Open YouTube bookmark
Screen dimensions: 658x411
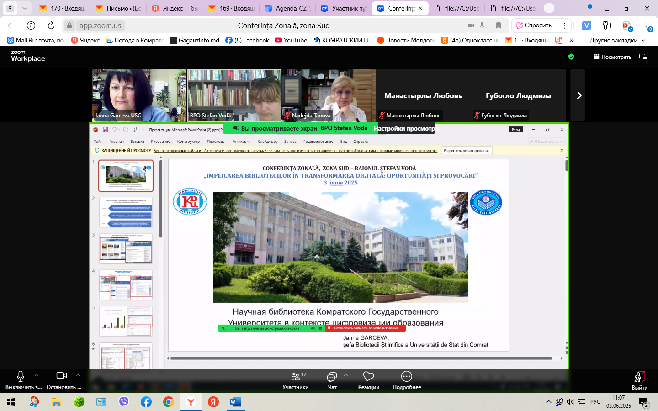click(x=291, y=40)
